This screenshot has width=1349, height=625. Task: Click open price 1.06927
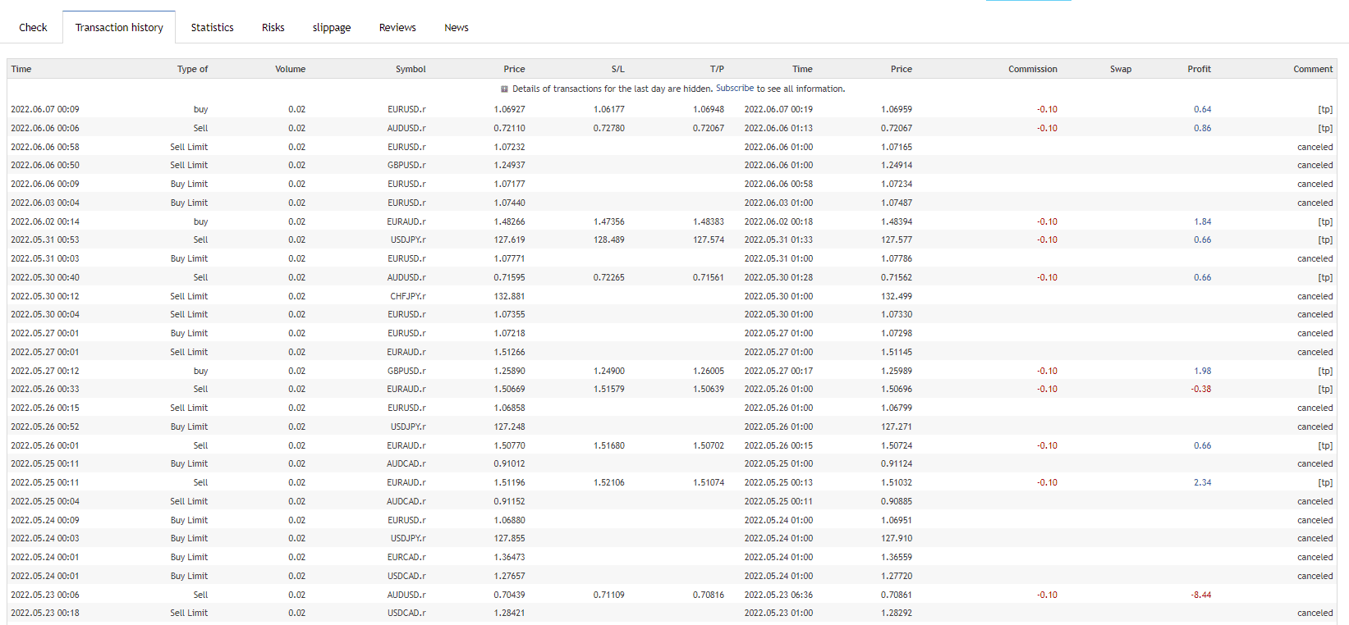pos(509,109)
